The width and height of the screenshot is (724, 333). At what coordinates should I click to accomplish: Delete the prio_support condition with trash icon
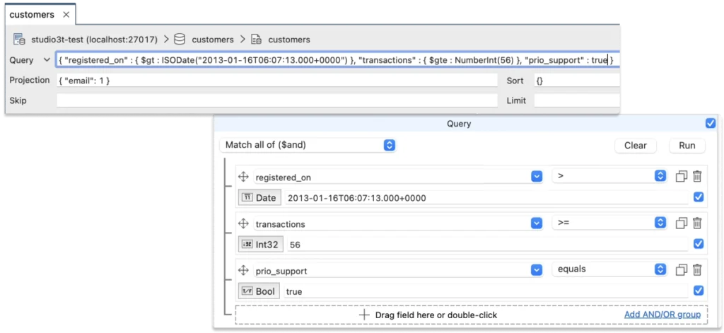(x=697, y=269)
